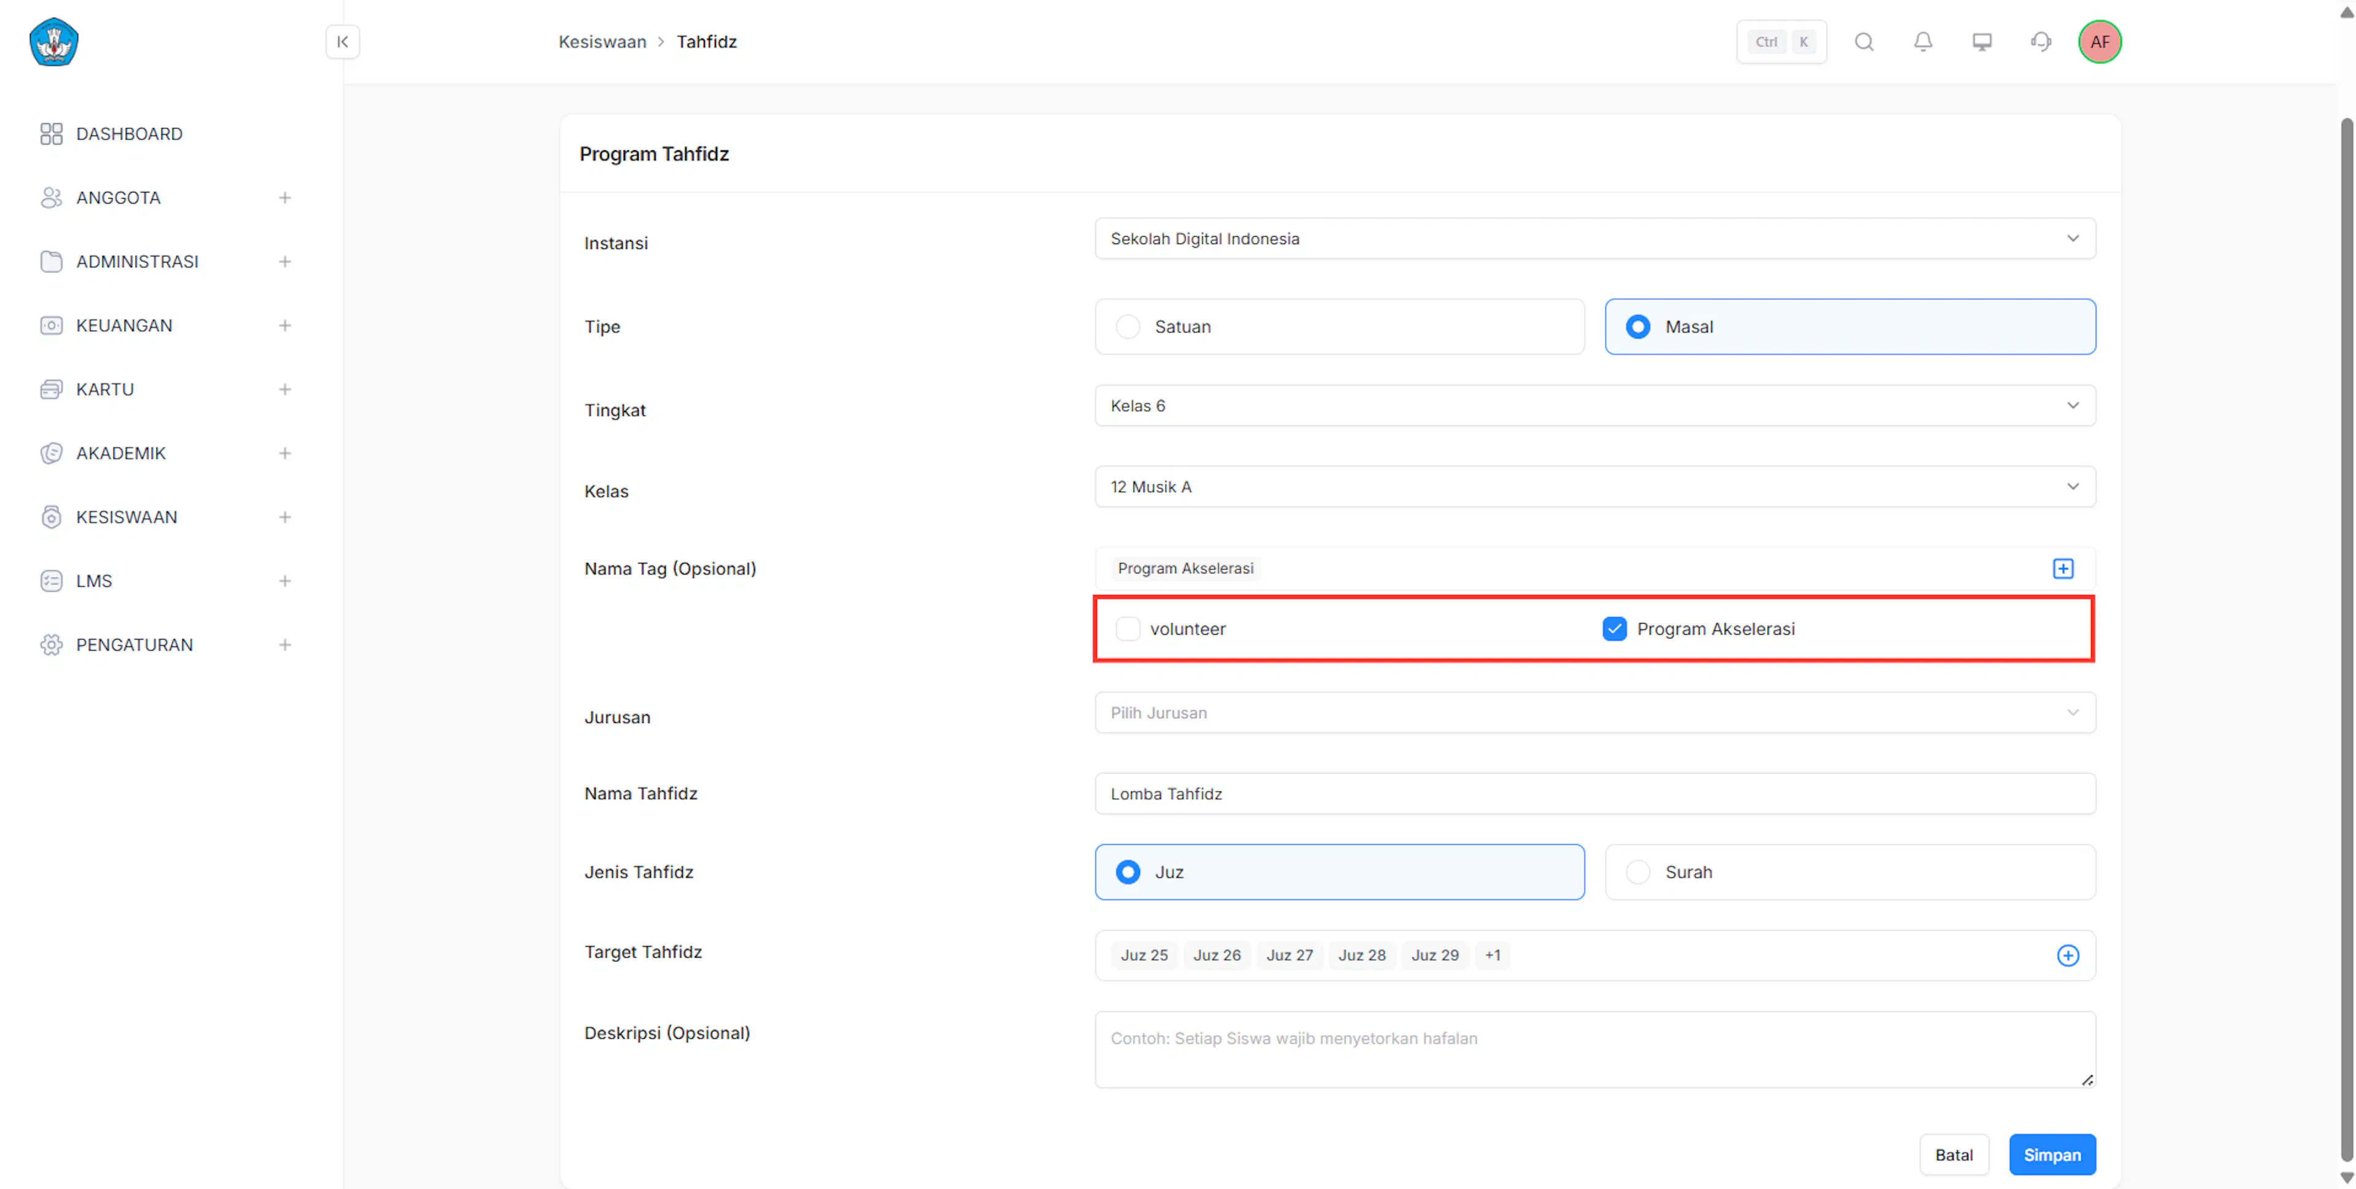This screenshot has width=2356, height=1189.
Task: Open the headset support icon
Action: (x=2041, y=42)
